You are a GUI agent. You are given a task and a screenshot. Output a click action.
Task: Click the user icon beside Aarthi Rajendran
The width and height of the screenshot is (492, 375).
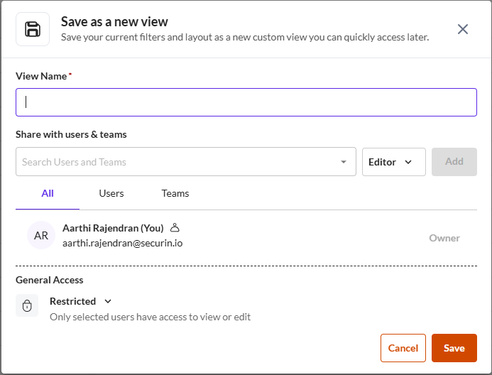point(175,227)
